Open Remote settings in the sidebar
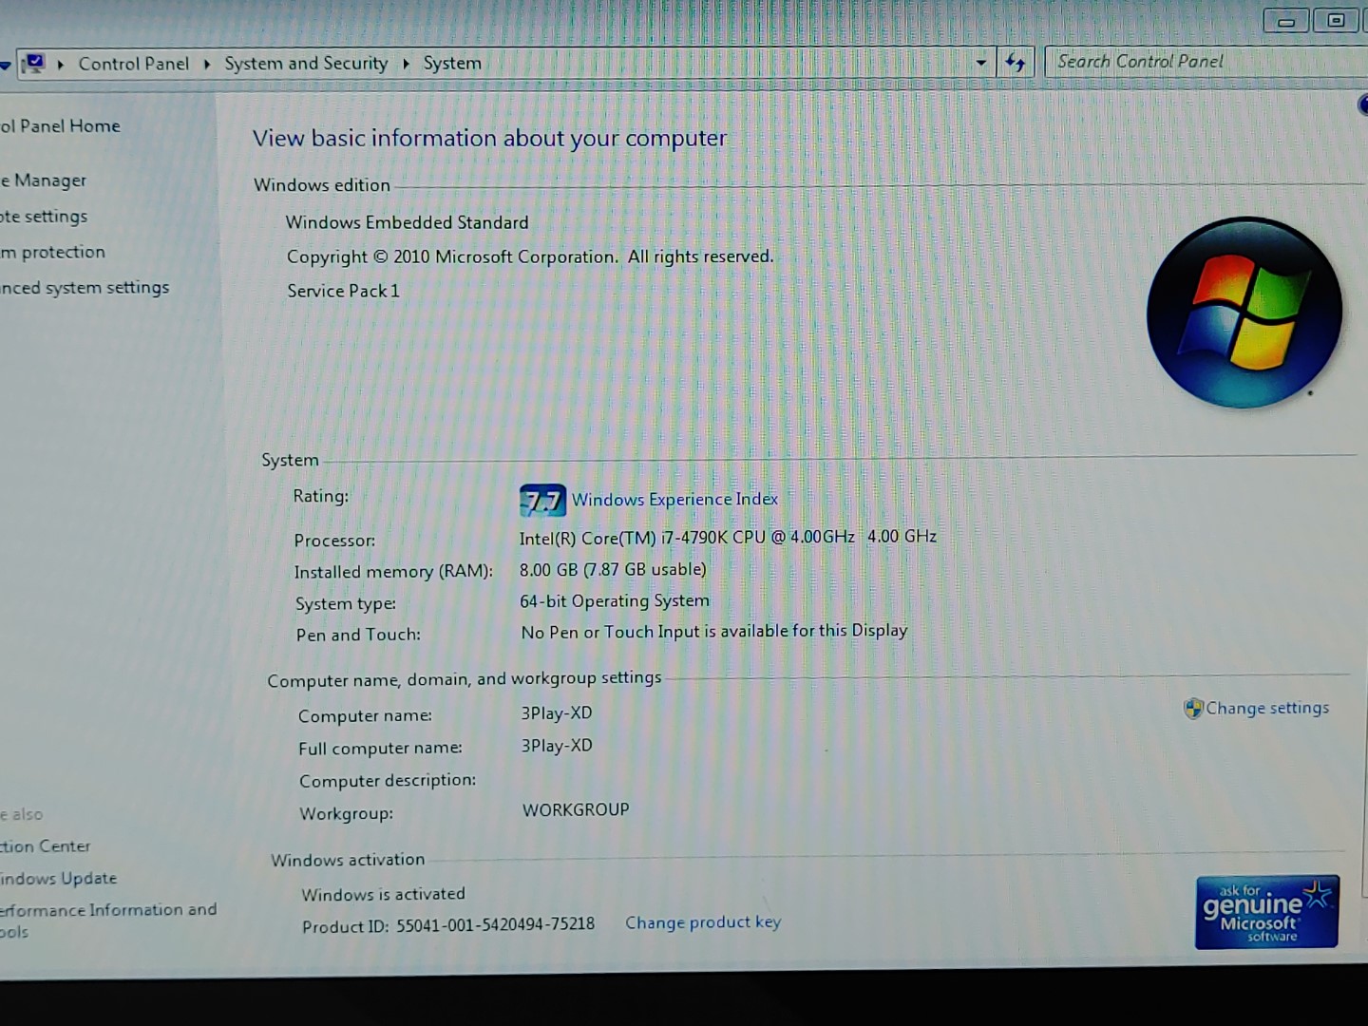Image resolution: width=1368 pixels, height=1026 pixels. click(45, 217)
